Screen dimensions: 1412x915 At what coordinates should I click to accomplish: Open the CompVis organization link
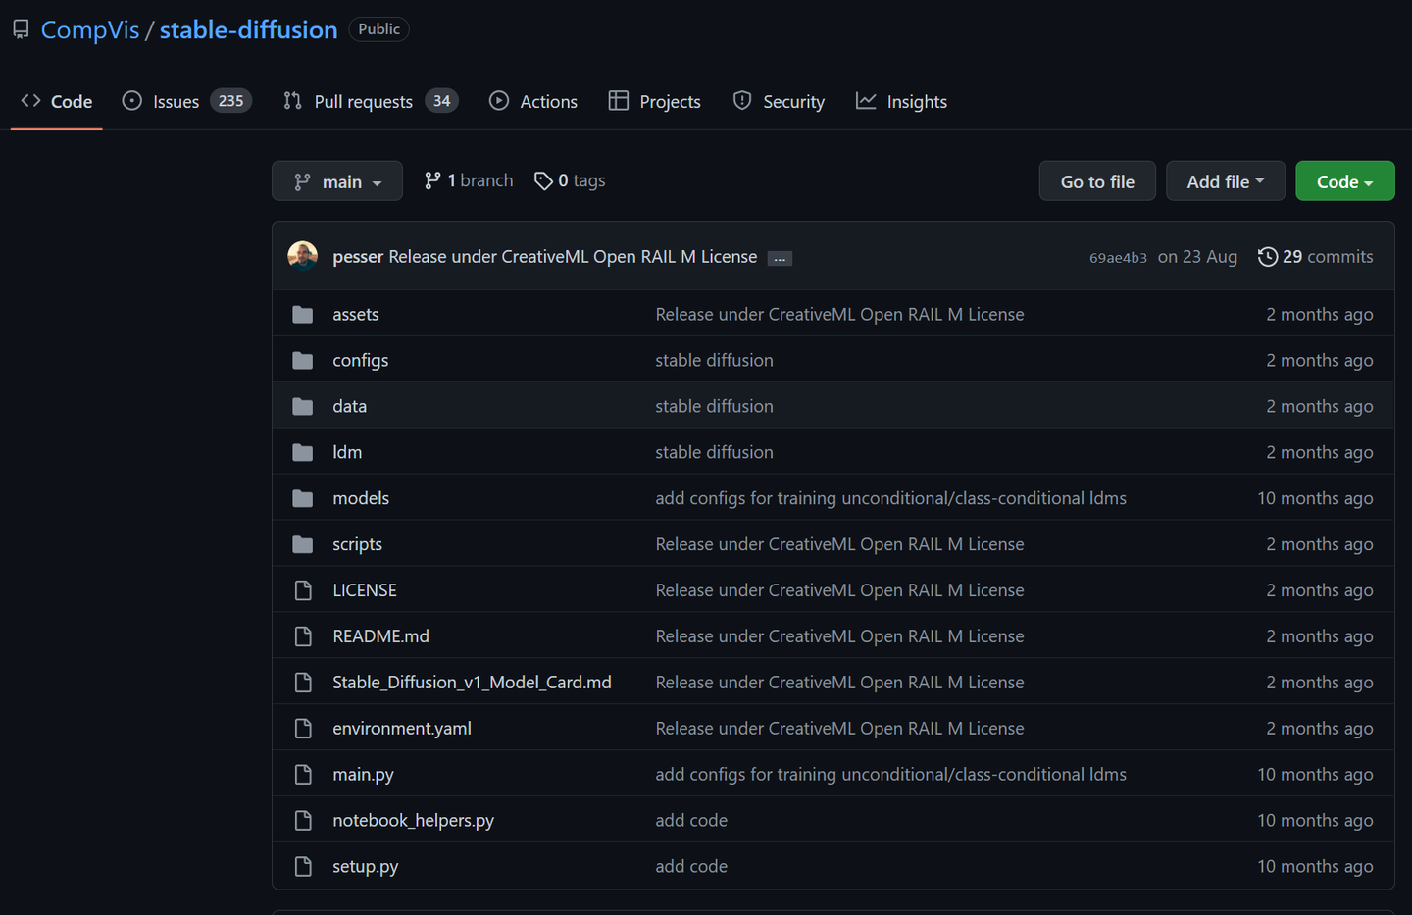point(90,29)
